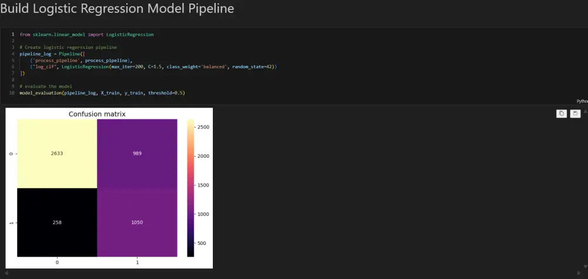
Task: Click the copy output image icon
Action: coord(562,114)
